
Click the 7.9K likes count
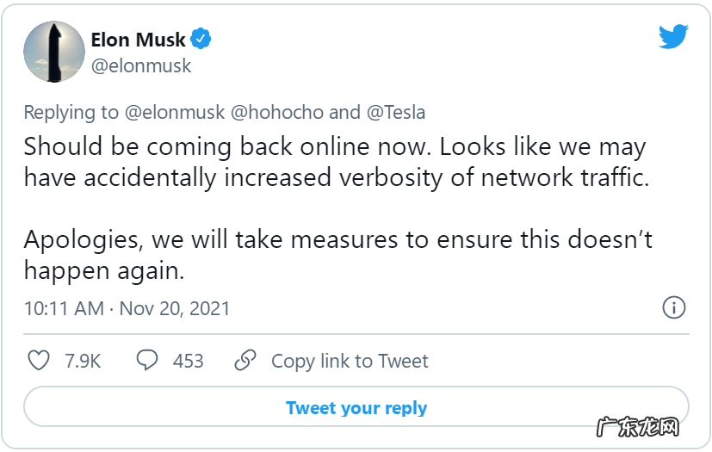pyautogui.click(x=83, y=361)
